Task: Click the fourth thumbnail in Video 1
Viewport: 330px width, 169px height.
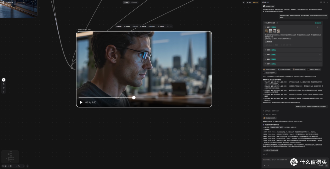Action: 278,31
